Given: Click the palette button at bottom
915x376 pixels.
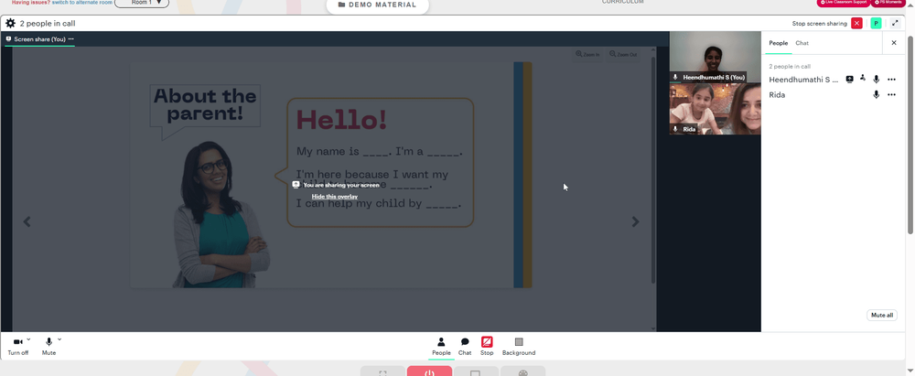Looking at the screenshot, I should coord(522,371).
